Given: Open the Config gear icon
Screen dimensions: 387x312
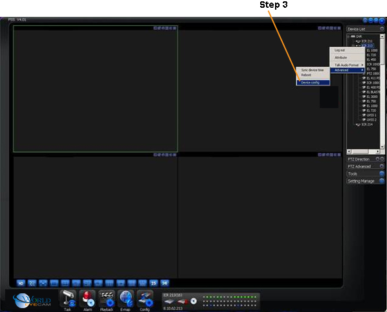Looking at the screenshot, I should coord(145,298).
